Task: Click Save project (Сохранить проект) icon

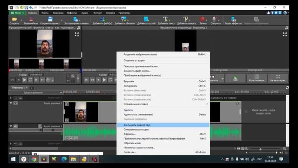Action: 50,19
